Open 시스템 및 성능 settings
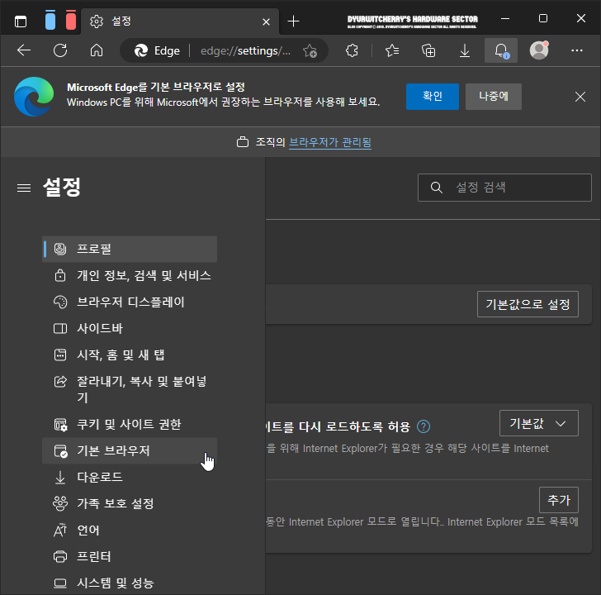This screenshot has height=595, width=601. pos(130,583)
